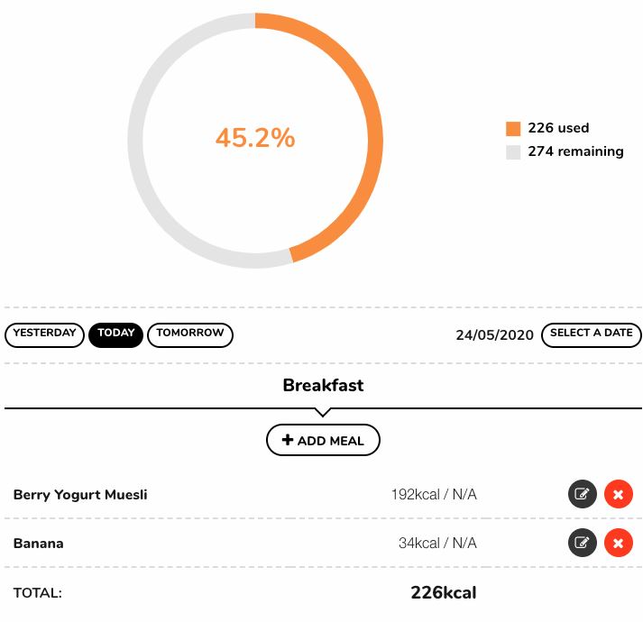
Task: Click the 45.2% percentage label
Action: click(255, 137)
